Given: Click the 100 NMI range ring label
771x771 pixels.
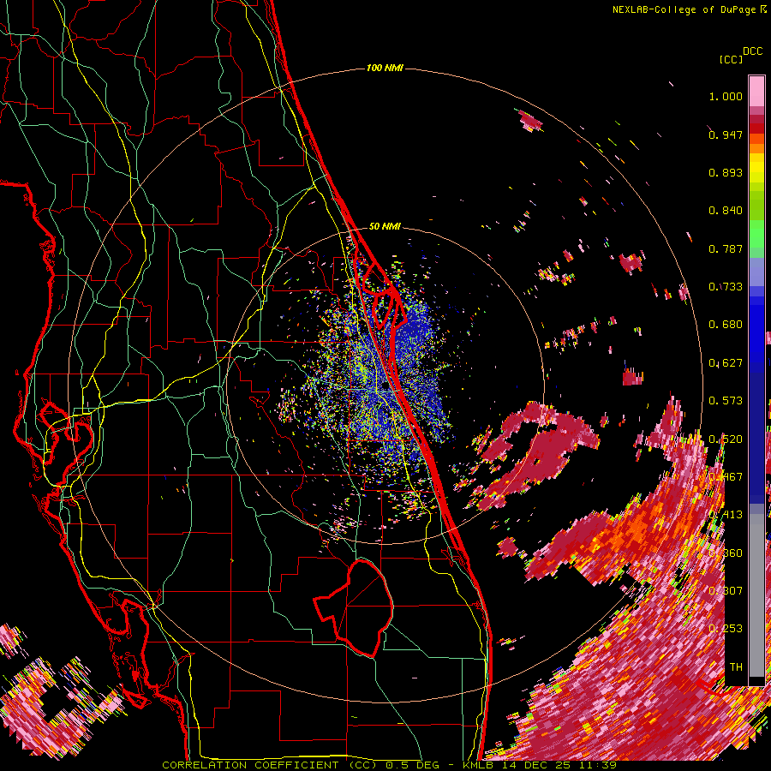Looking at the screenshot, I should (385, 68).
